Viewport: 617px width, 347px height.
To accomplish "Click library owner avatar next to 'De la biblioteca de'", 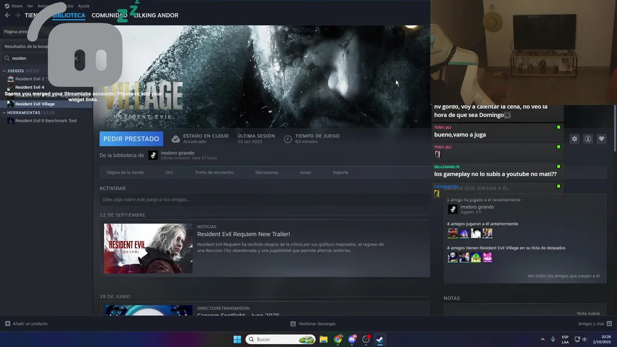I will pos(153,155).
